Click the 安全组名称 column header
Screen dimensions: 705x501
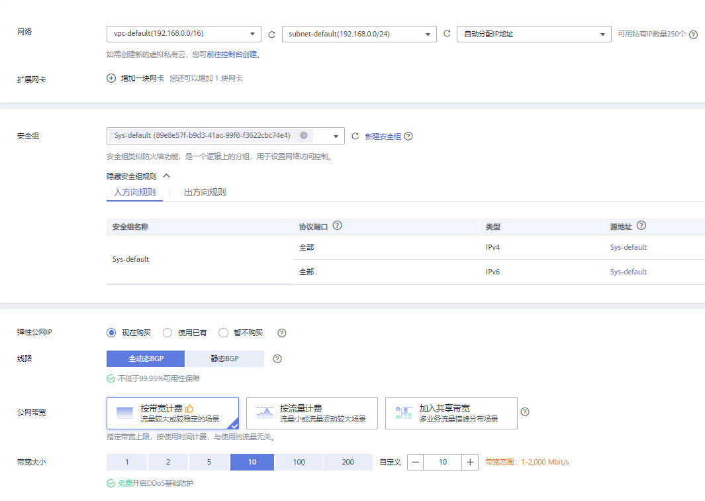[x=200, y=227]
